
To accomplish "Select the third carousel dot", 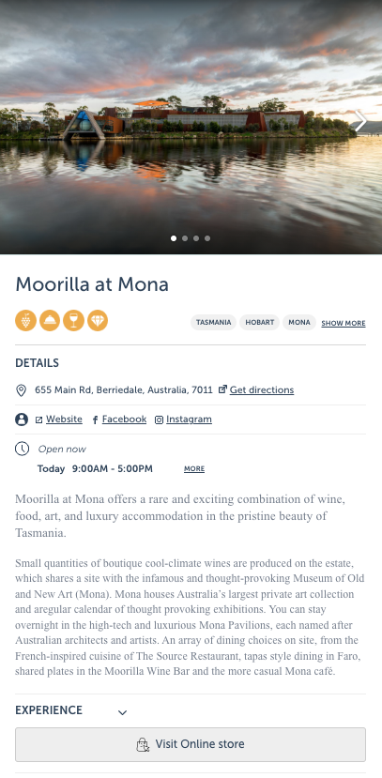I will [196, 238].
